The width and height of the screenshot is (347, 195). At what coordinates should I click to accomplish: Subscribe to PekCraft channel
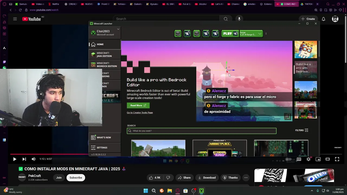[x=76, y=178]
